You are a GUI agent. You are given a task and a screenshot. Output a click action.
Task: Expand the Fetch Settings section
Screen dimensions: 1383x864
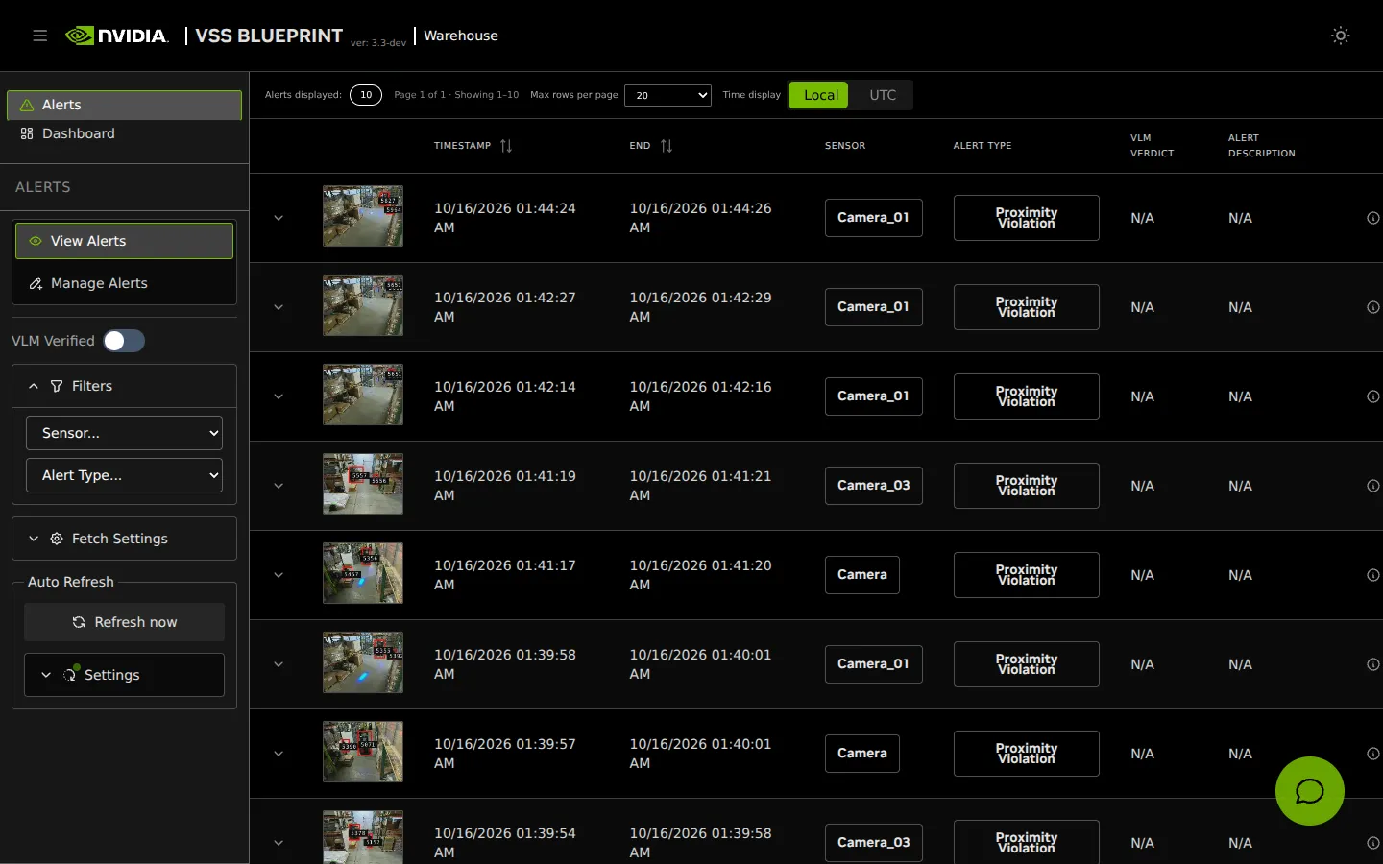[124, 539]
